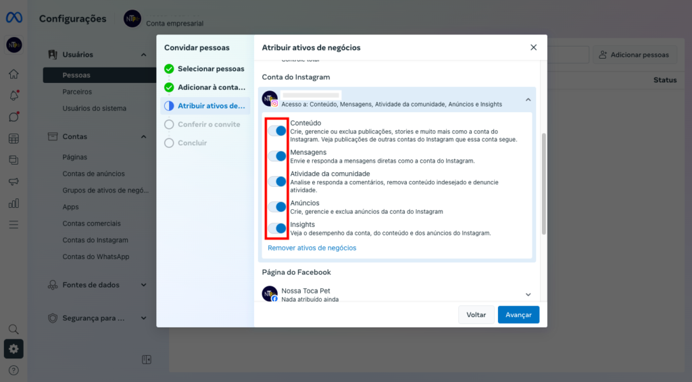Click the Segurança shield icon
The image size is (692, 382).
pos(53,318)
